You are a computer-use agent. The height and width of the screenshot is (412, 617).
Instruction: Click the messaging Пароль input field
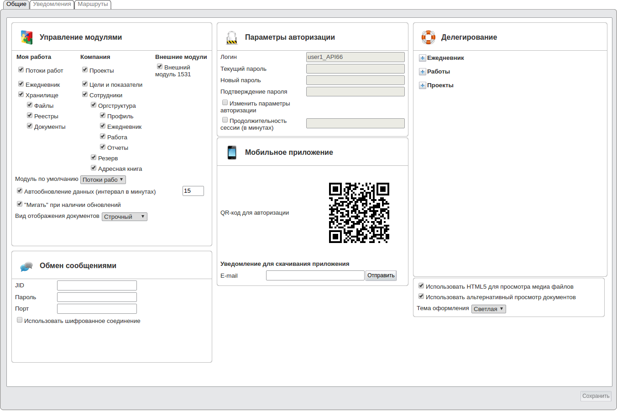[x=97, y=297]
